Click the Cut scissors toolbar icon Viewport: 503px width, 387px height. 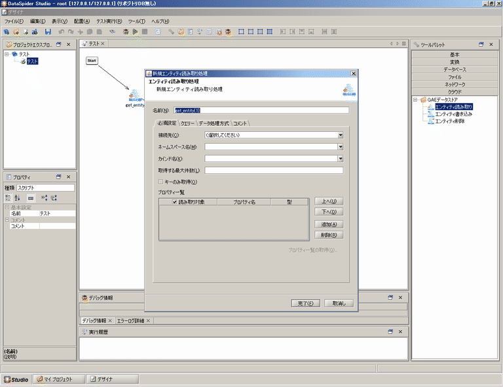pyautogui.click(x=80, y=31)
